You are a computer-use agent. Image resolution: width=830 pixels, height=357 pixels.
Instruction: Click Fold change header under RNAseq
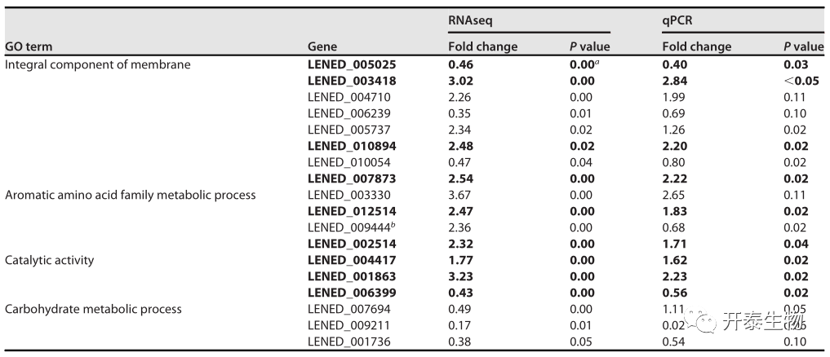tap(483, 46)
